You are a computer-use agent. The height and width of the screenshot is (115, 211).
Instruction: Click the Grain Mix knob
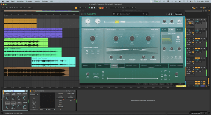tap(179, 21)
